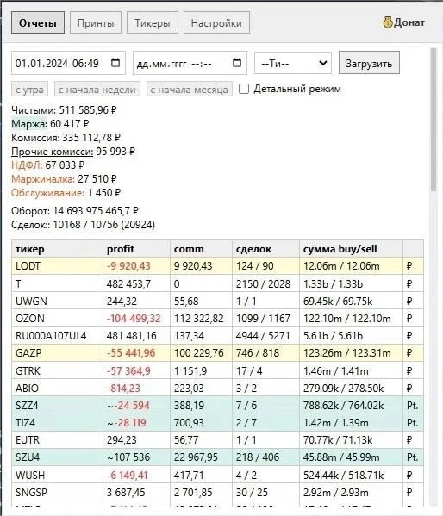
Task: Select the GTRK ticker cell
Action: [x=57, y=371]
